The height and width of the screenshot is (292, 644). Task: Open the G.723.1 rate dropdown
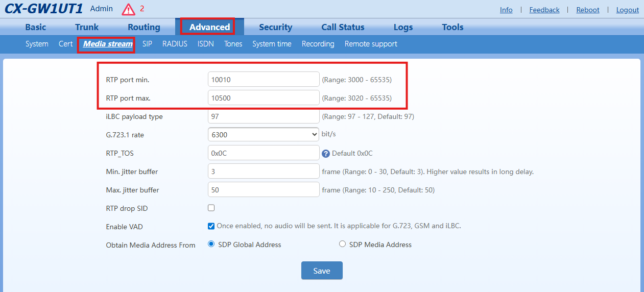(264, 134)
